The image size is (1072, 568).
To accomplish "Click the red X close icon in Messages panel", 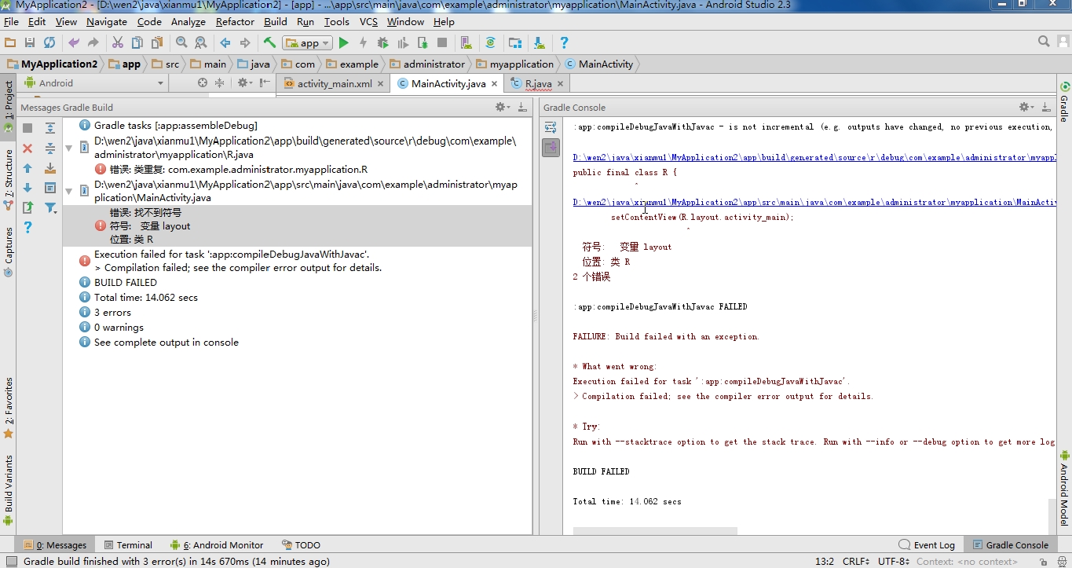I will click(x=27, y=148).
